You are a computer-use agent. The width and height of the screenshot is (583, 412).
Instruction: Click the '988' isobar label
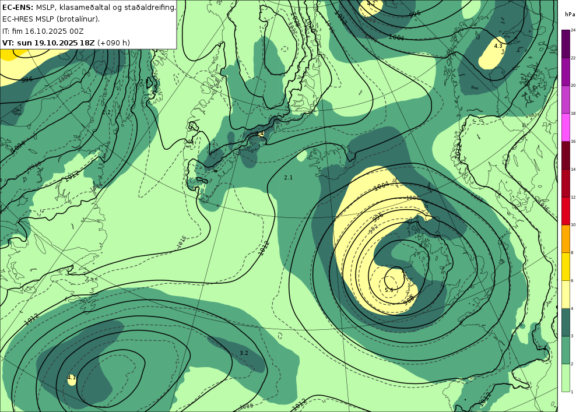tap(409, 300)
